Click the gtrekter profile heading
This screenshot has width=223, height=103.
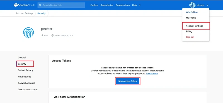pyautogui.click(x=47, y=29)
